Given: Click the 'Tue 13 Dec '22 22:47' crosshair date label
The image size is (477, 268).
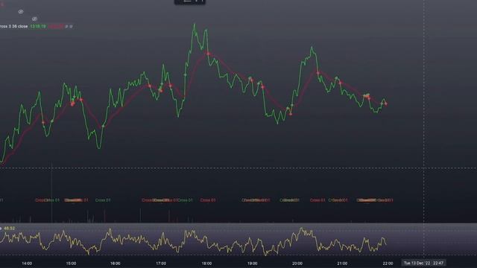Looking at the screenshot, I should coord(423,263).
